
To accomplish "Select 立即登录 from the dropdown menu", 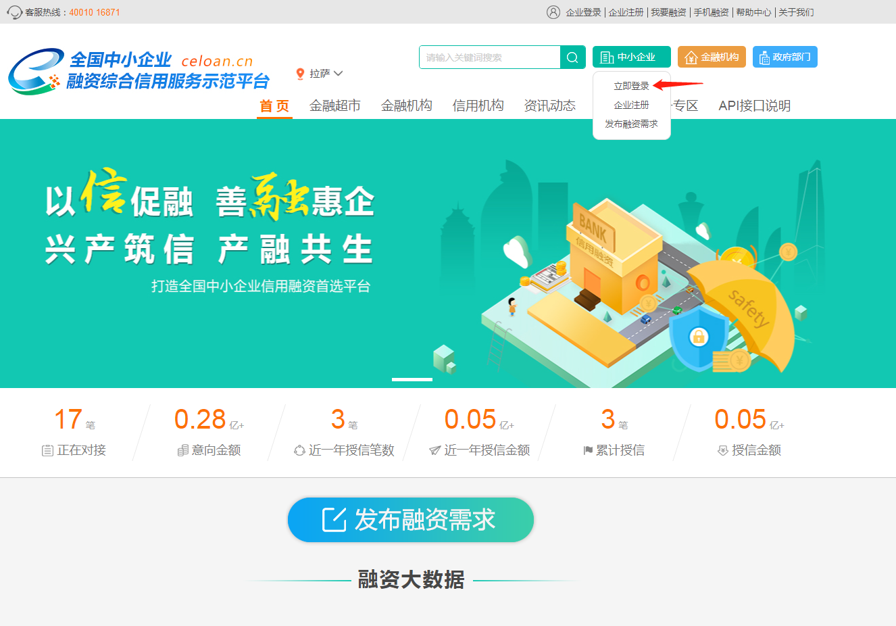I will tap(631, 86).
